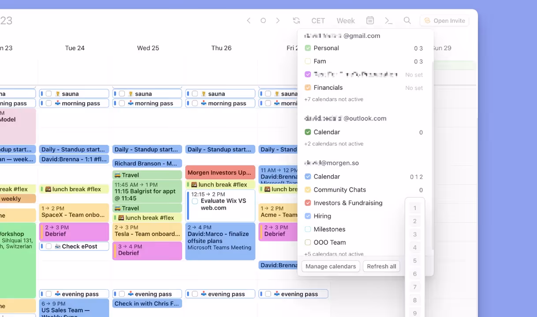Screen dimensions: 537x317
Task: Open search with magnifier icon
Action: coord(407,21)
